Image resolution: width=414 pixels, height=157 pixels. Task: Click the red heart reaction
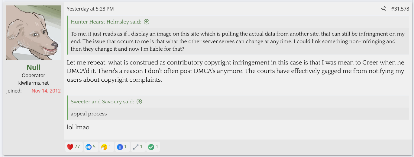pos(70,147)
